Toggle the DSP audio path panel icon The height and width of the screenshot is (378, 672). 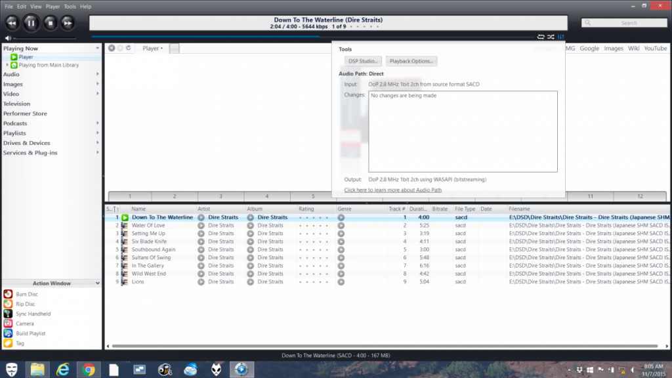pos(560,37)
